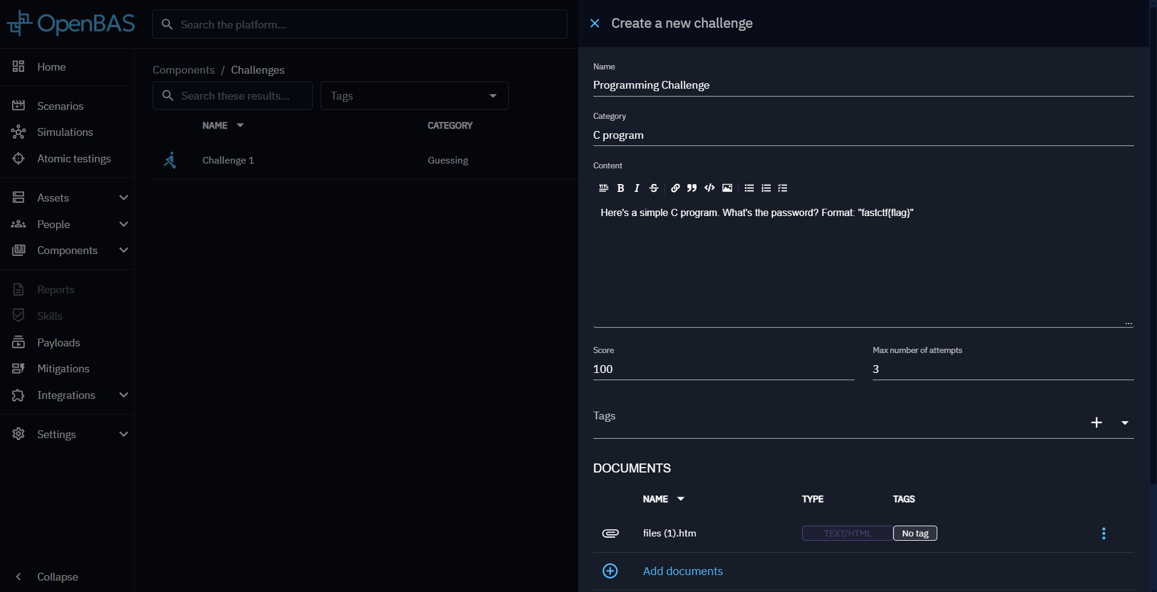
Task: Expand the Tags filter dropdown
Action: coord(492,96)
